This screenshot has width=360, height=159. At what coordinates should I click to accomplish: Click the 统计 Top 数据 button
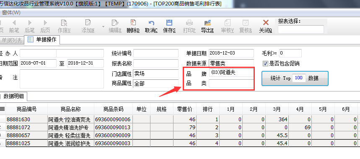pos(295,78)
